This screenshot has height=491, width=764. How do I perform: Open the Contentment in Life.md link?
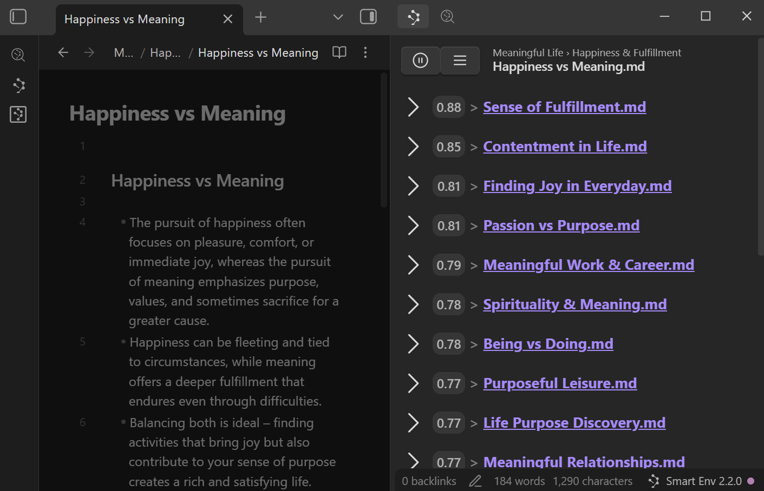click(565, 147)
